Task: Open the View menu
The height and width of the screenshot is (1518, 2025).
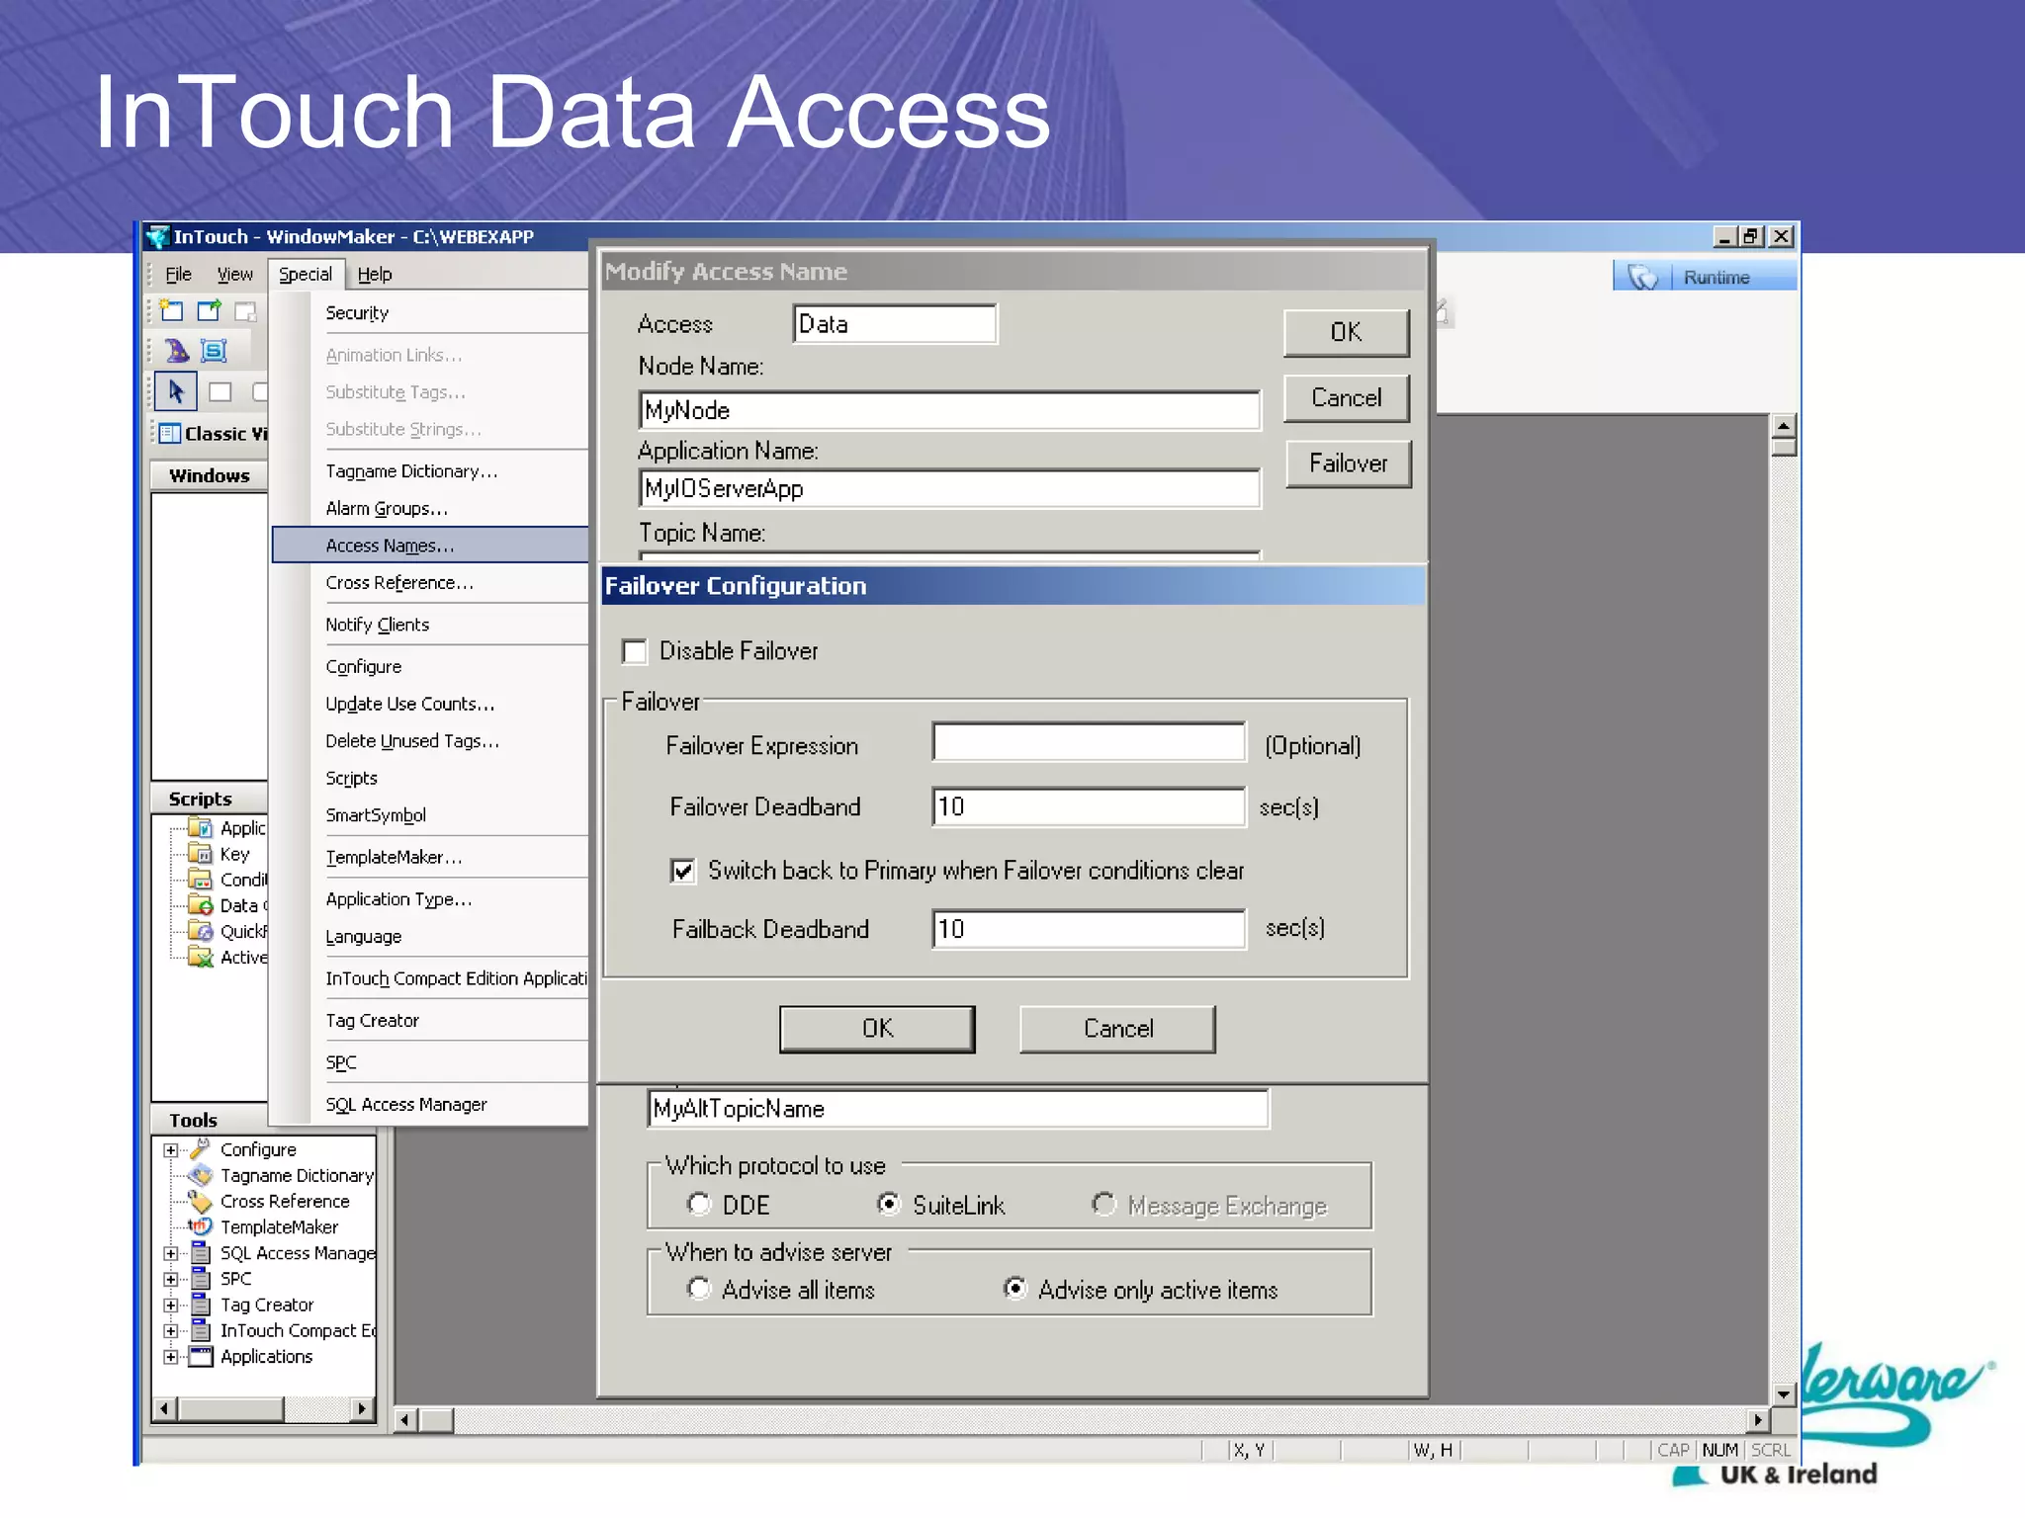Action: click(x=234, y=274)
